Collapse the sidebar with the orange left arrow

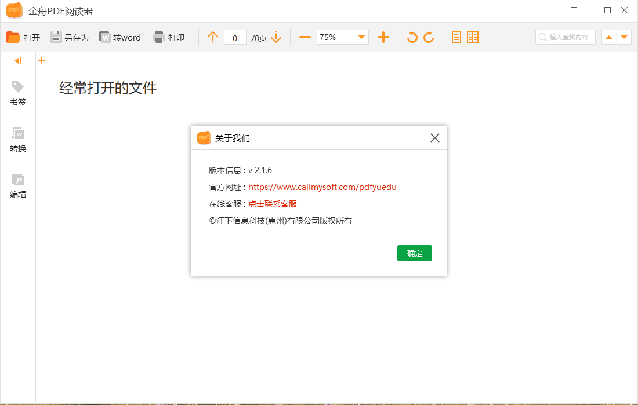click(x=18, y=61)
